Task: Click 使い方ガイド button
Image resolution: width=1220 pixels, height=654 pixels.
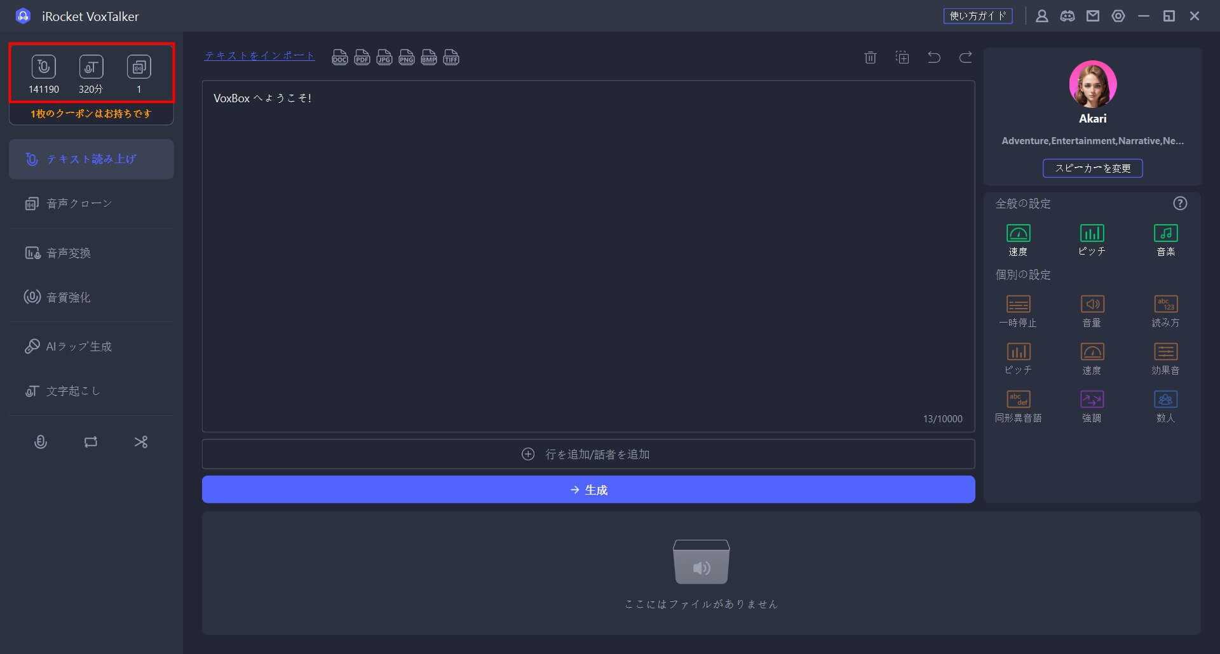Action: coord(978,16)
